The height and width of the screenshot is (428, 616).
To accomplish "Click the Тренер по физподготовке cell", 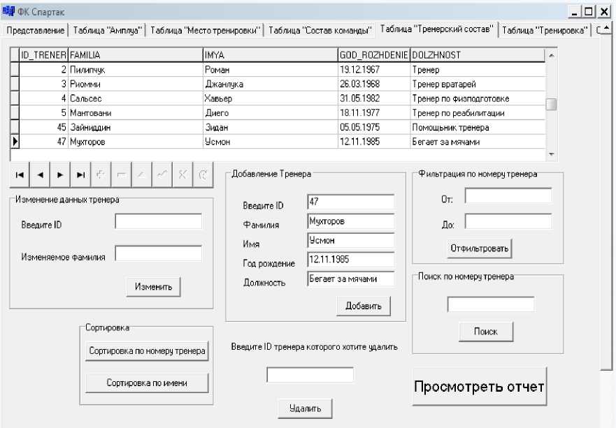I will [x=478, y=98].
